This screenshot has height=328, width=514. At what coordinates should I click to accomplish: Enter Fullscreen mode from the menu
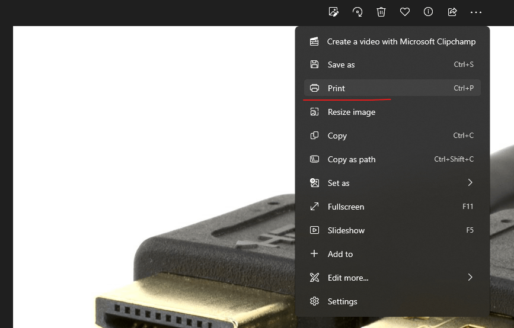pyautogui.click(x=392, y=207)
